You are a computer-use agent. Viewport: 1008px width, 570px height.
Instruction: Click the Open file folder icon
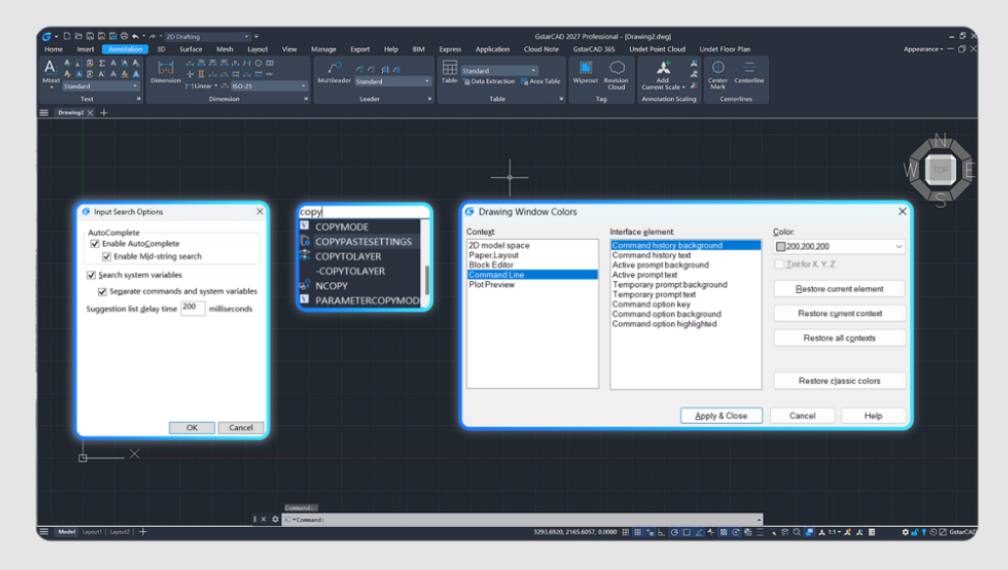(x=78, y=36)
